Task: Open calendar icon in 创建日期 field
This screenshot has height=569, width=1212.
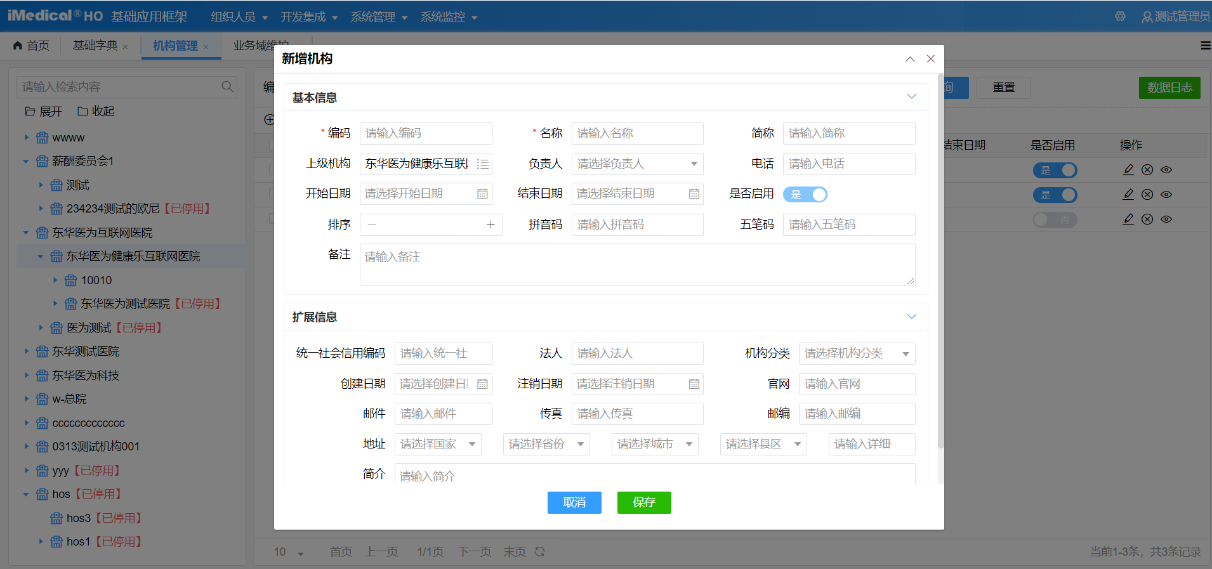Action: pos(482,384)
